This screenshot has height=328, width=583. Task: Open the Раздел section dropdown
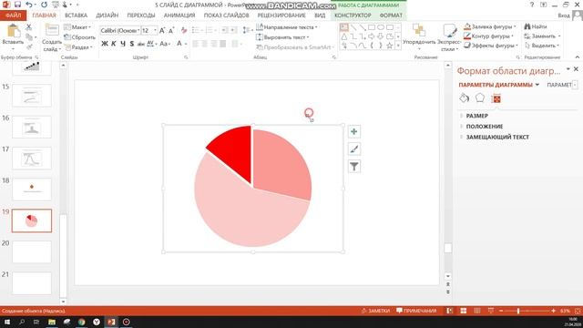point(78,47)
